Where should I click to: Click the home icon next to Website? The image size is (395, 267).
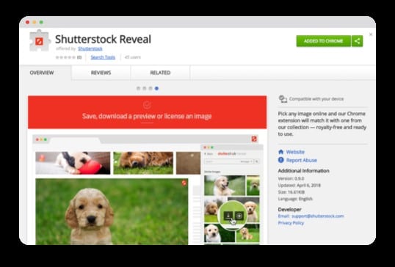click(281, 152)
